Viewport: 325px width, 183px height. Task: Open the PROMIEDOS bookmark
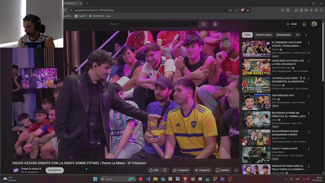100,16
